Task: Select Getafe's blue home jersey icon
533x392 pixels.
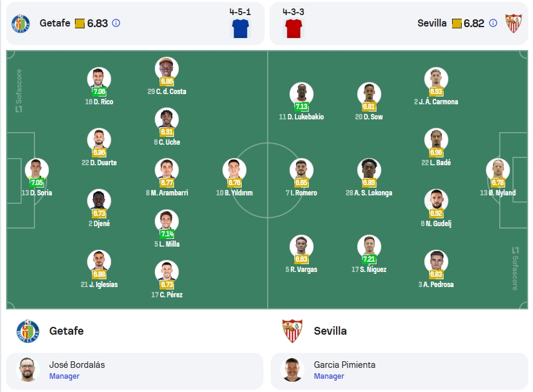Action: click(x=241, y=28)
